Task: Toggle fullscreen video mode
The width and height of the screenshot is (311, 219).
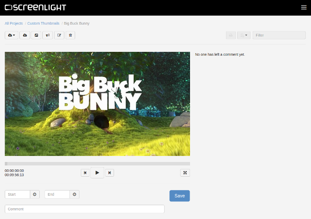Action: 185,173
